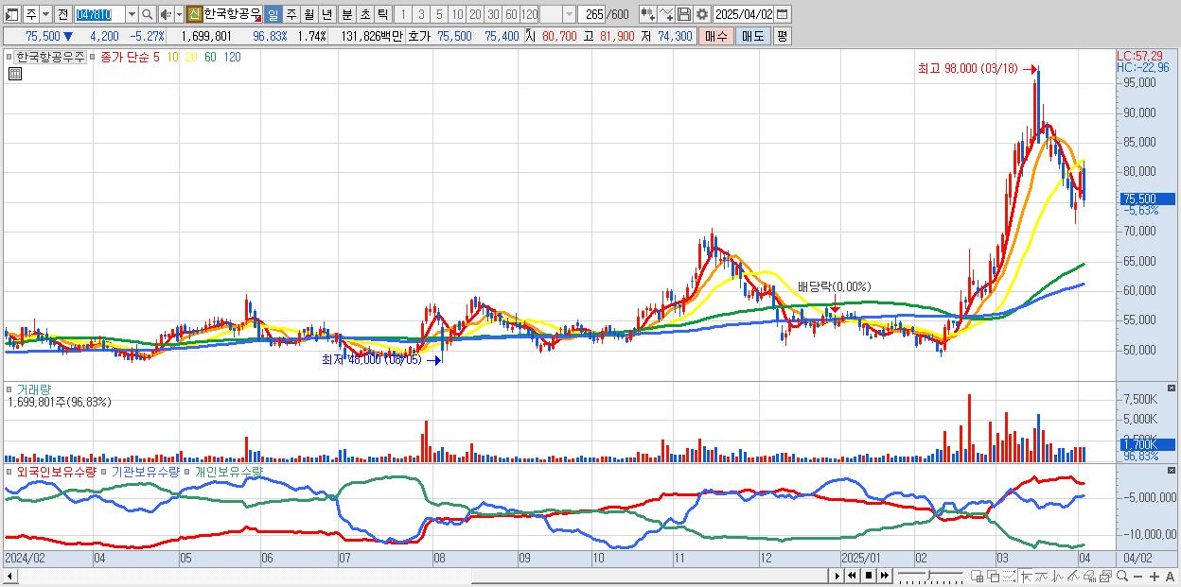This screenshot has width=1181, height=587.
Task: Click the 개인보유수량 indicator label
Action: [228, 471]
